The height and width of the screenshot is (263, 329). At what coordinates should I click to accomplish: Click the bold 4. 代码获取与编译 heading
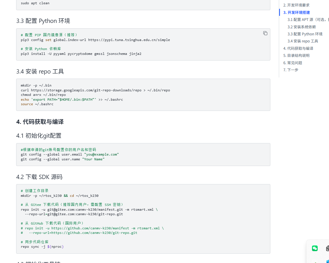(x=40, y=122)
